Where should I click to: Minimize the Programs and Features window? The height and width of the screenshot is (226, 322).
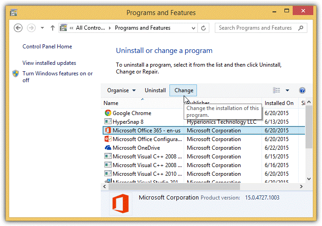click(x=274, y=12)
